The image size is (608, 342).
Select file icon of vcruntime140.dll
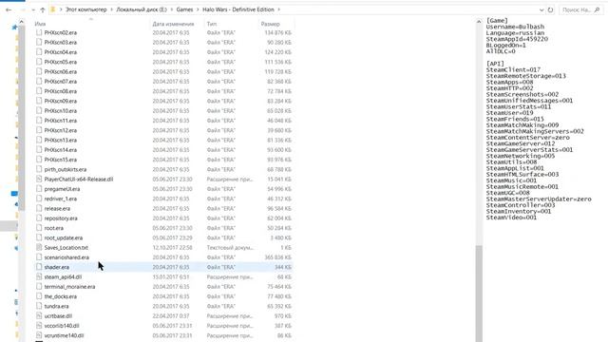(39, 335)
